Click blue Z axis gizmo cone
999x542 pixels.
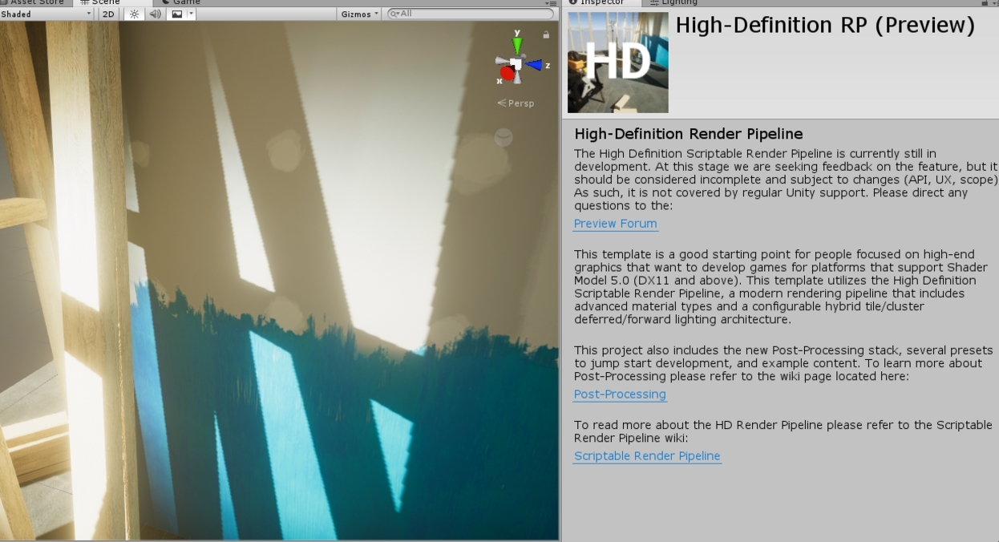tap(534, 65)
